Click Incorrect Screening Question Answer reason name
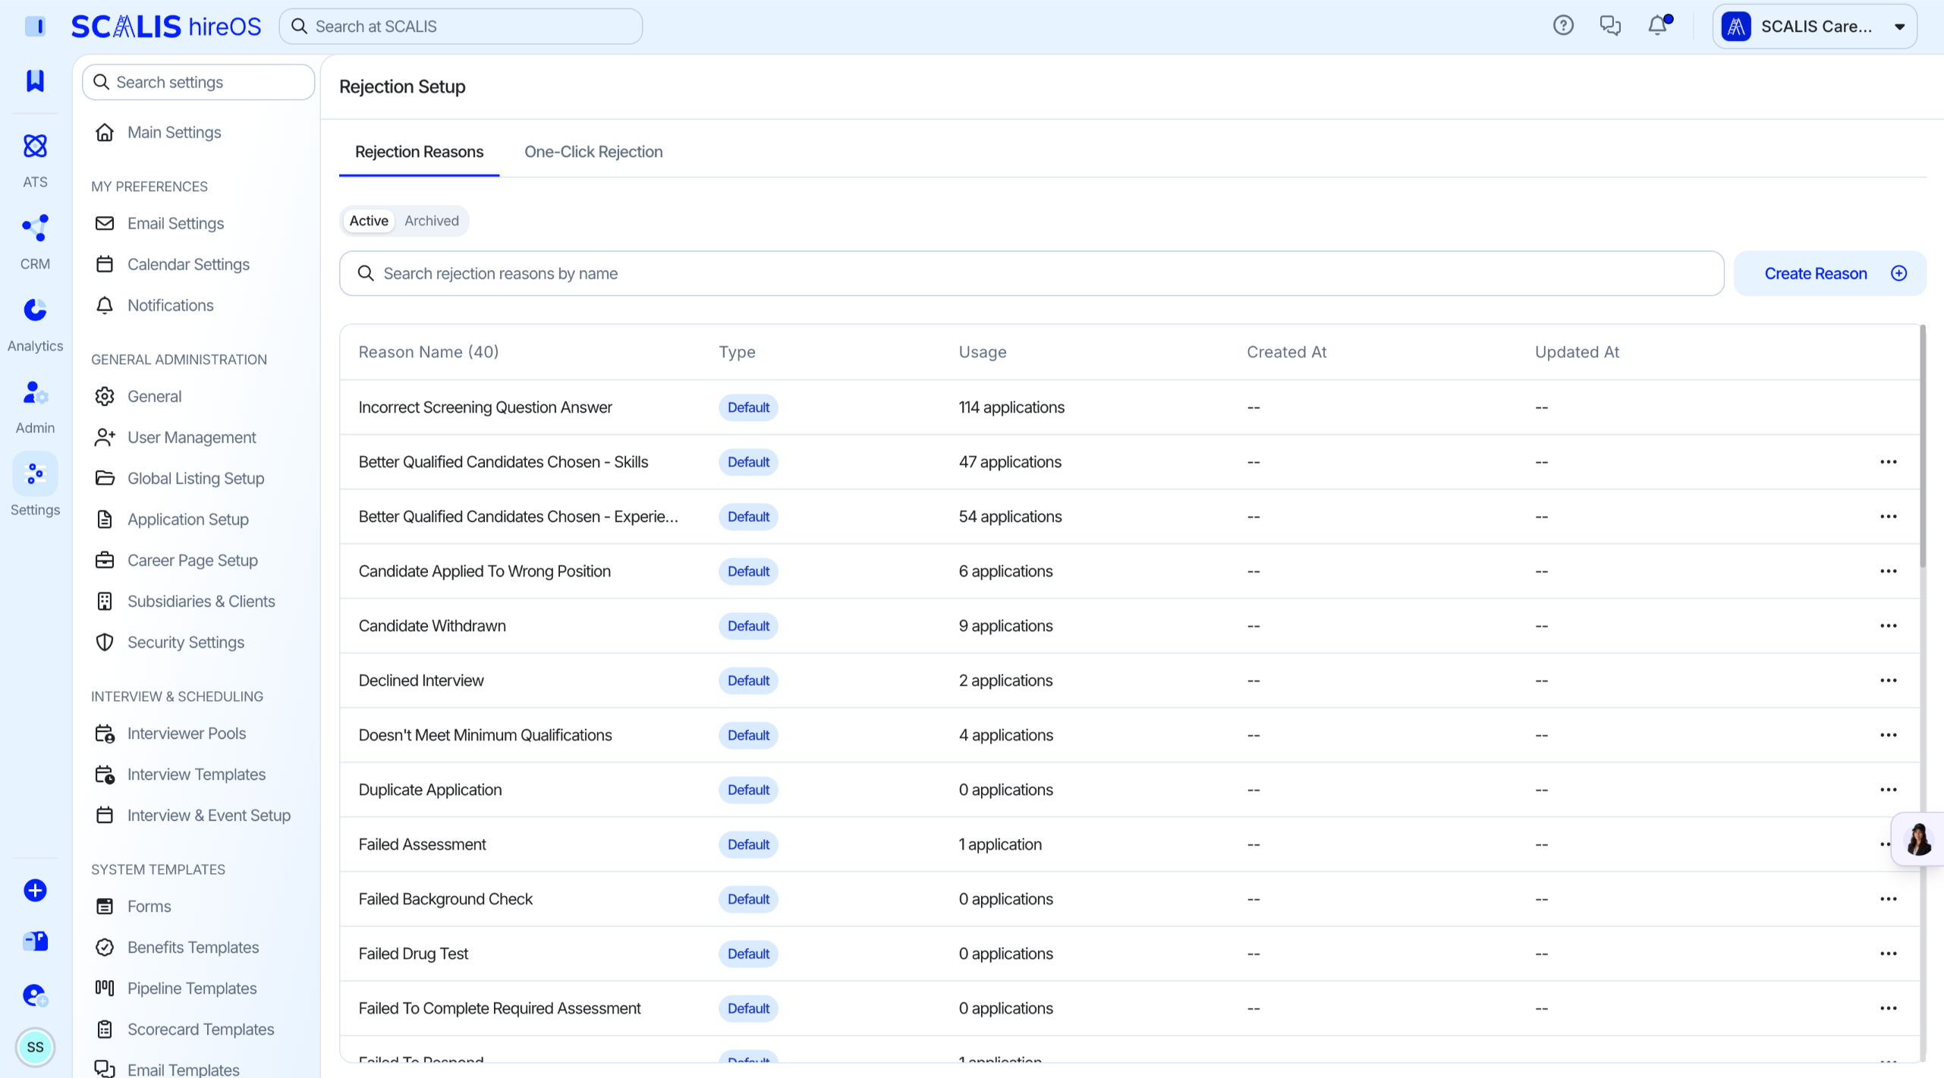 485,407
